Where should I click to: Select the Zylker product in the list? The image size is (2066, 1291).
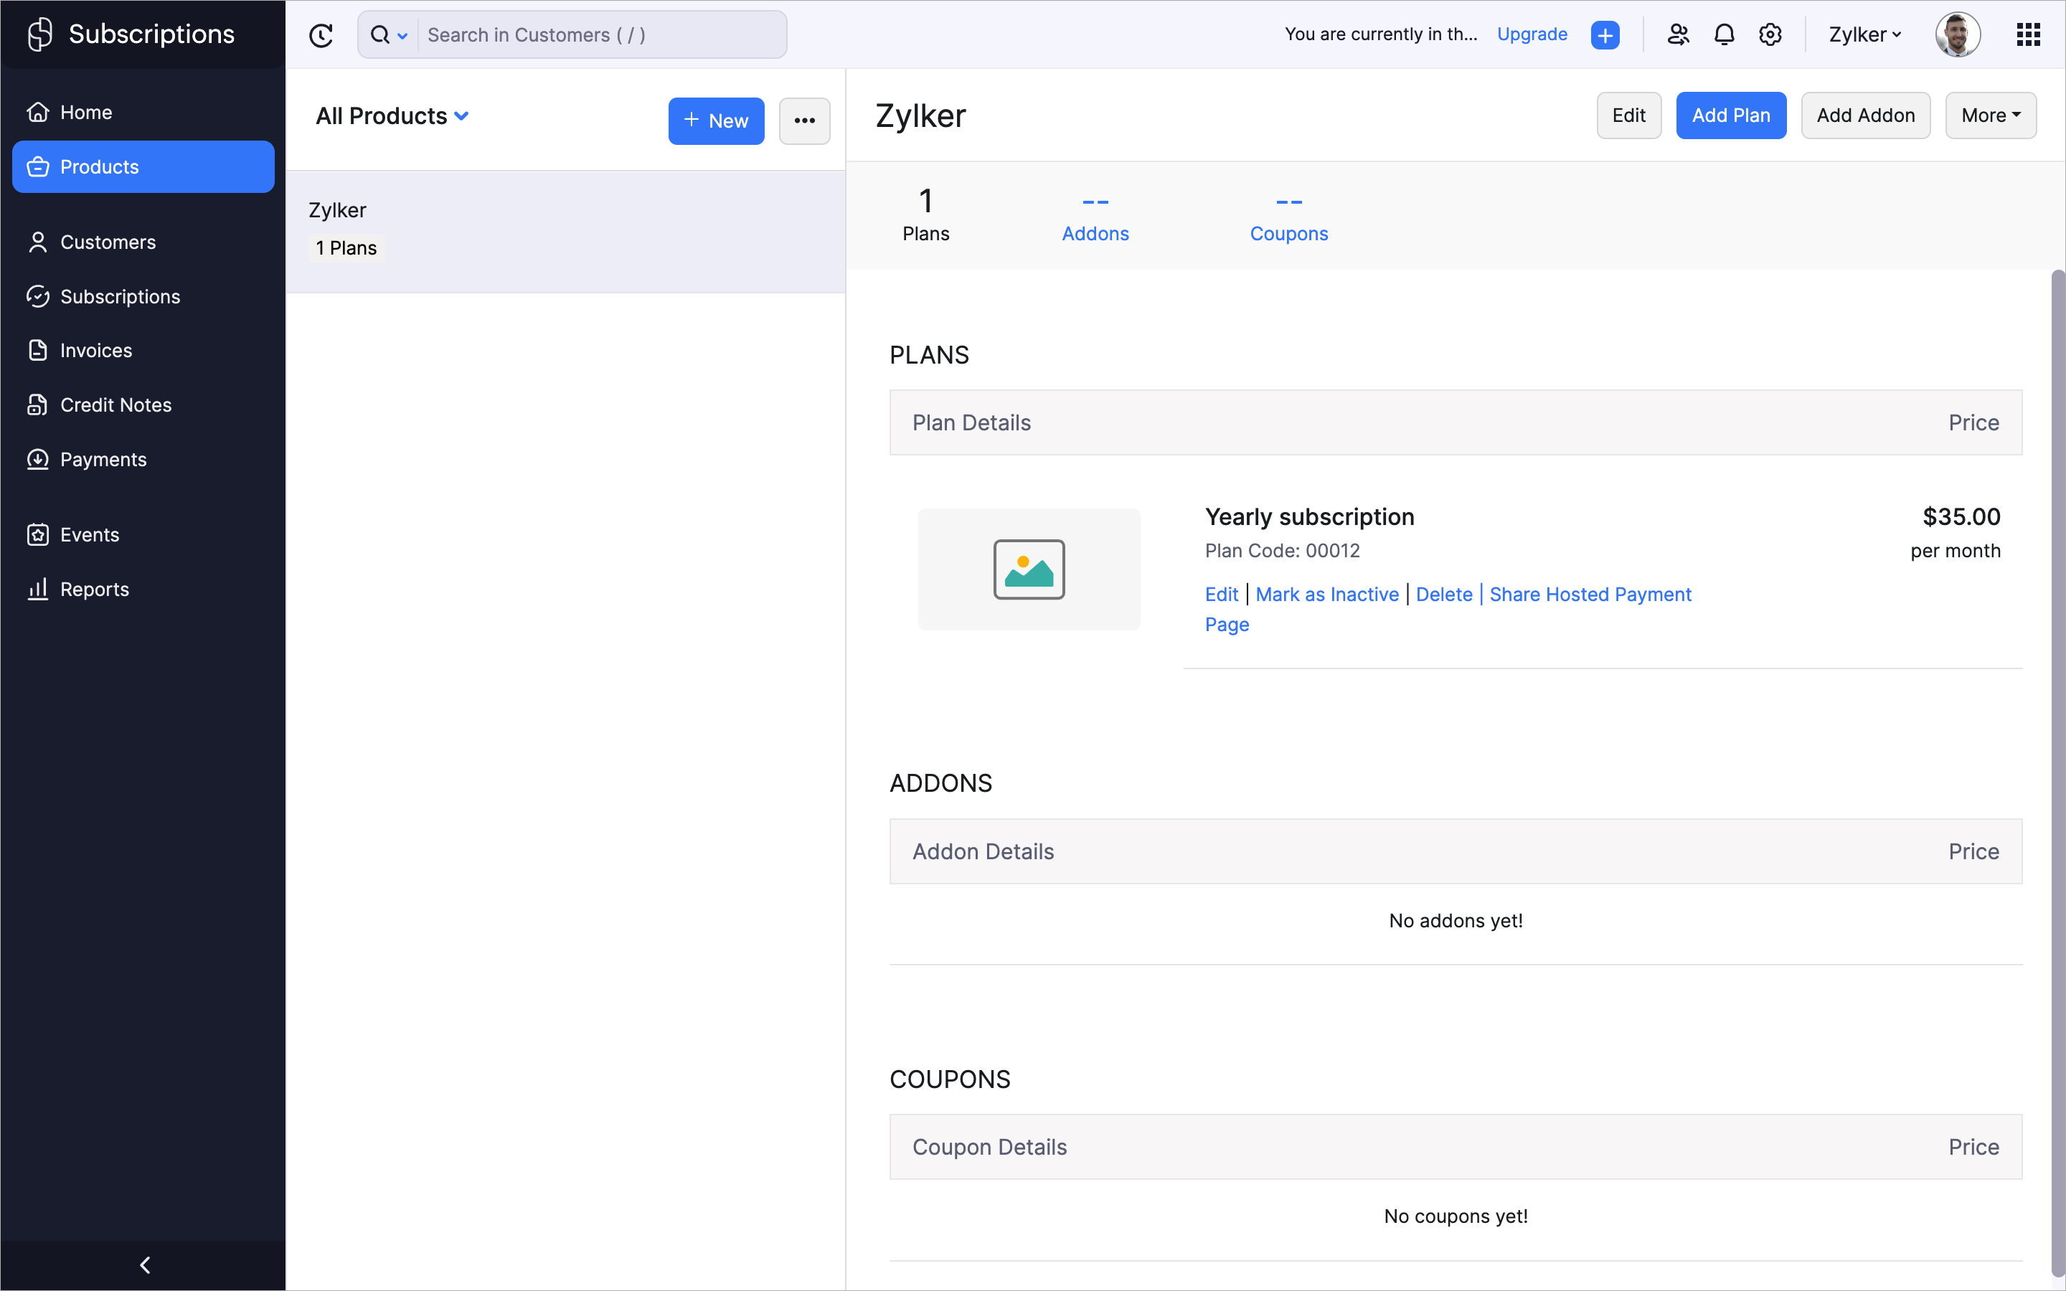[x=565, y=232]
